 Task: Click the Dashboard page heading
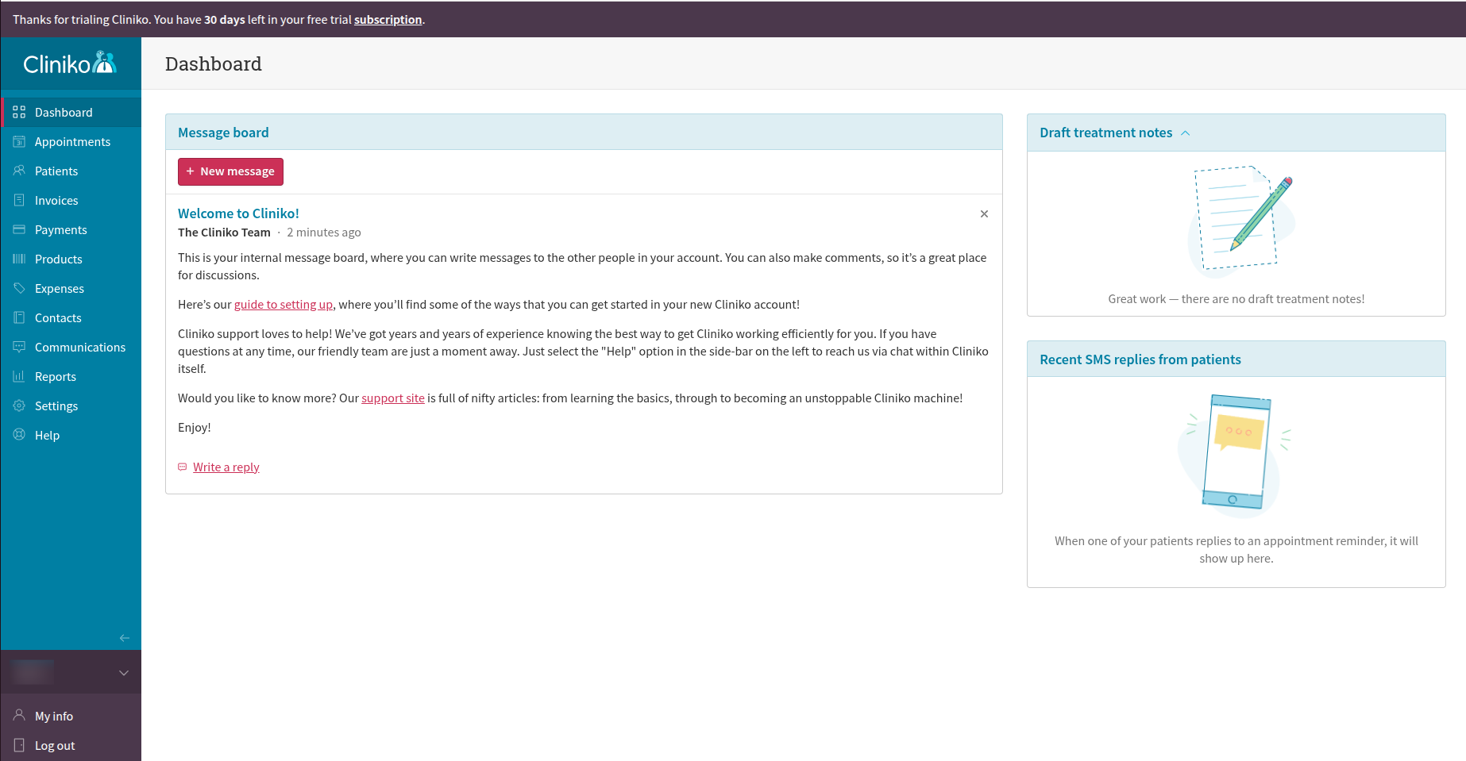tap(214, 63)
